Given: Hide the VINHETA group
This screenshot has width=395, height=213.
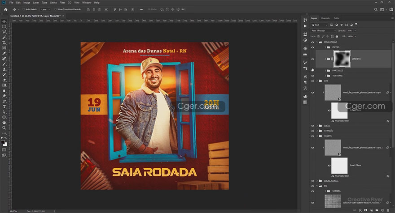Looking at the screenshot, I should (x=312, y=59).
